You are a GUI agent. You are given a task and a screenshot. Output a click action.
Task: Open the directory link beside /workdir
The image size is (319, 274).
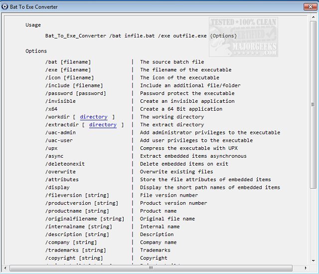[x=94, y=117]
